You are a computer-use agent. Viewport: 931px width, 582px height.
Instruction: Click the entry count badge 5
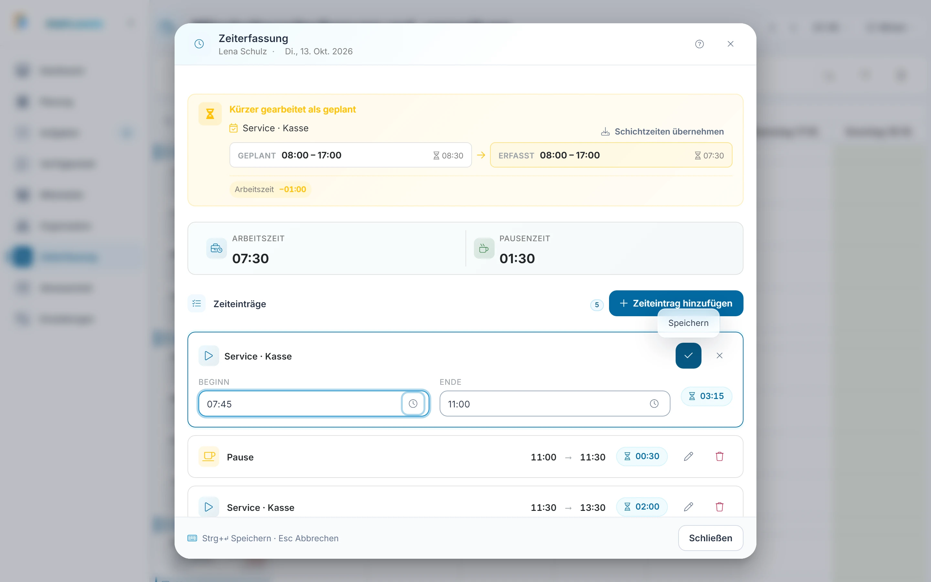[x=597, y=305]
